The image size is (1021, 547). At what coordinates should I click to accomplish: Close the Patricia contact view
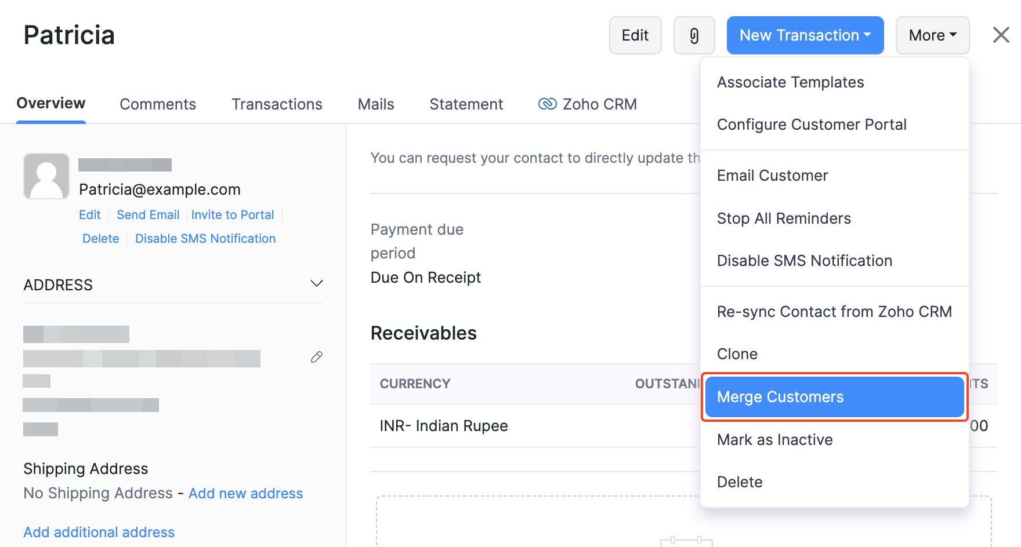(1001, 35)
